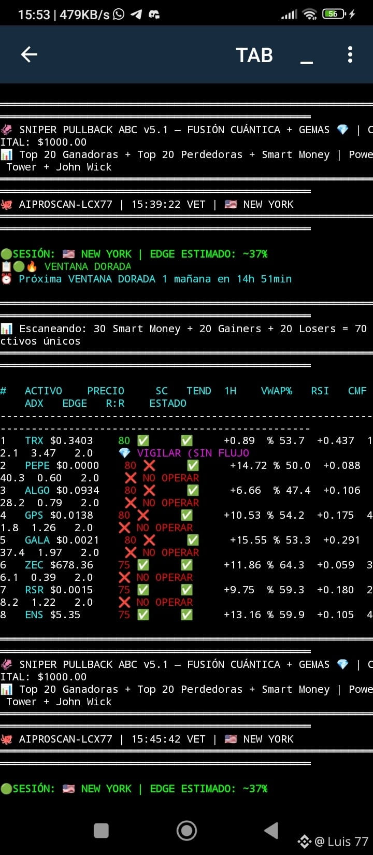Tap the green check in ENS TEND column

point(187,615)
